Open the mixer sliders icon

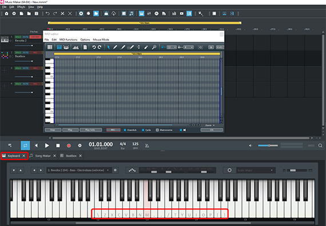(149, 14)
